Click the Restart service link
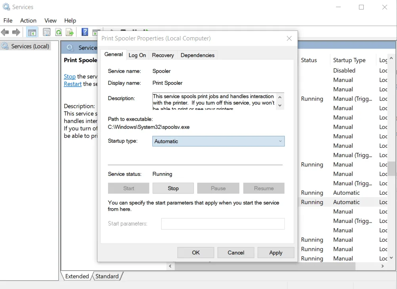Image resolution: width=397 pixels, height=289 pixels. [73, 84]
